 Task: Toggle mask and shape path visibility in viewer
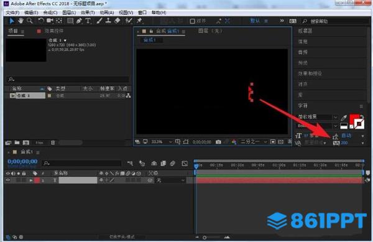pos(186,142)
